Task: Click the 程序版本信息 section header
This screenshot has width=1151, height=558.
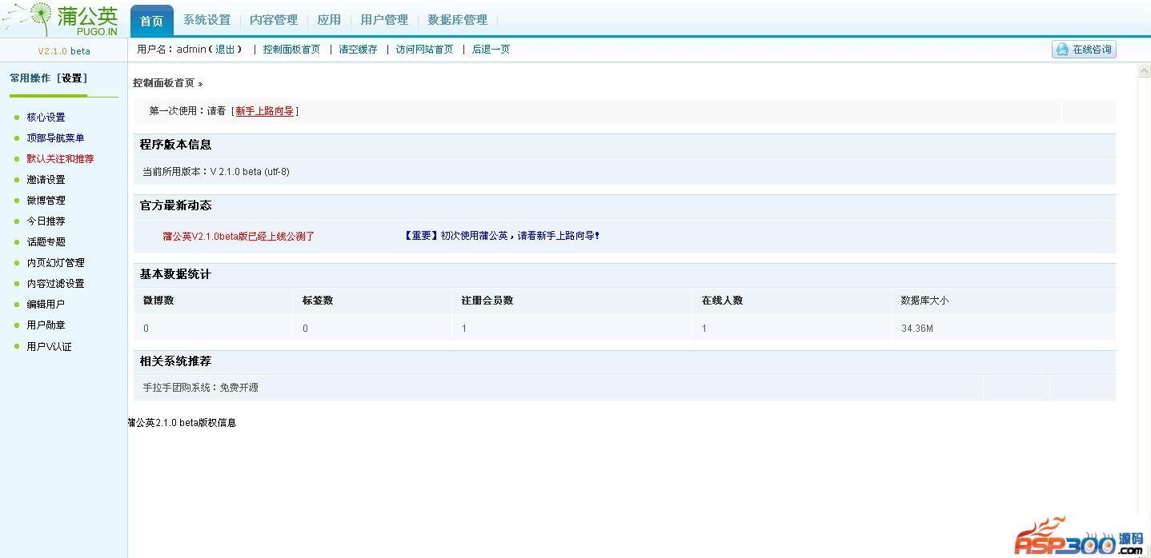Action: (175, 145)
